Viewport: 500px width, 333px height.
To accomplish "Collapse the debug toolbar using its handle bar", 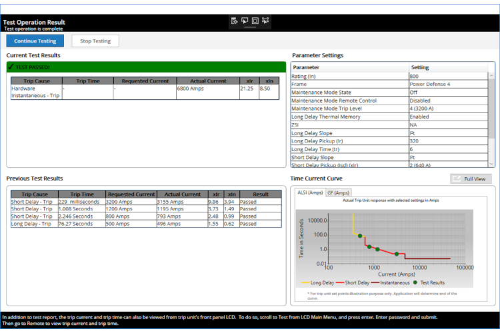I will (x=250, y=28).
